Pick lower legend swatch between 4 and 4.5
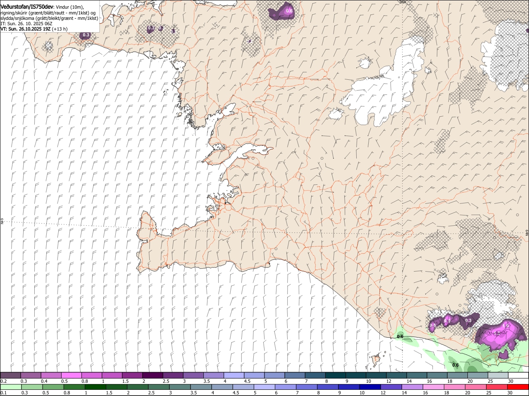The width and height of the screenshot is (529, 396). pyautogui.click(x=222, y=387)
